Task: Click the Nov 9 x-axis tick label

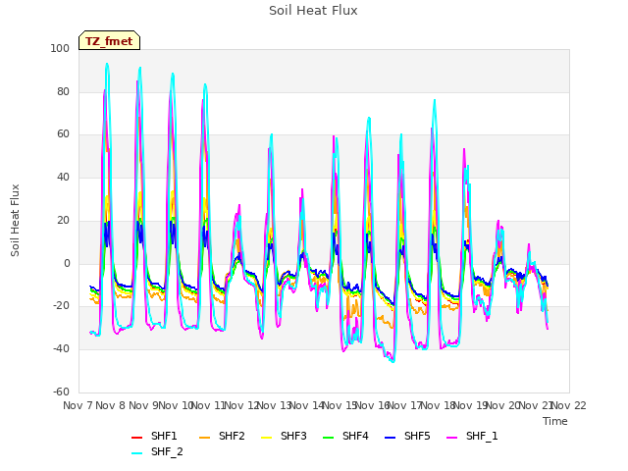Action: (143, 405)
